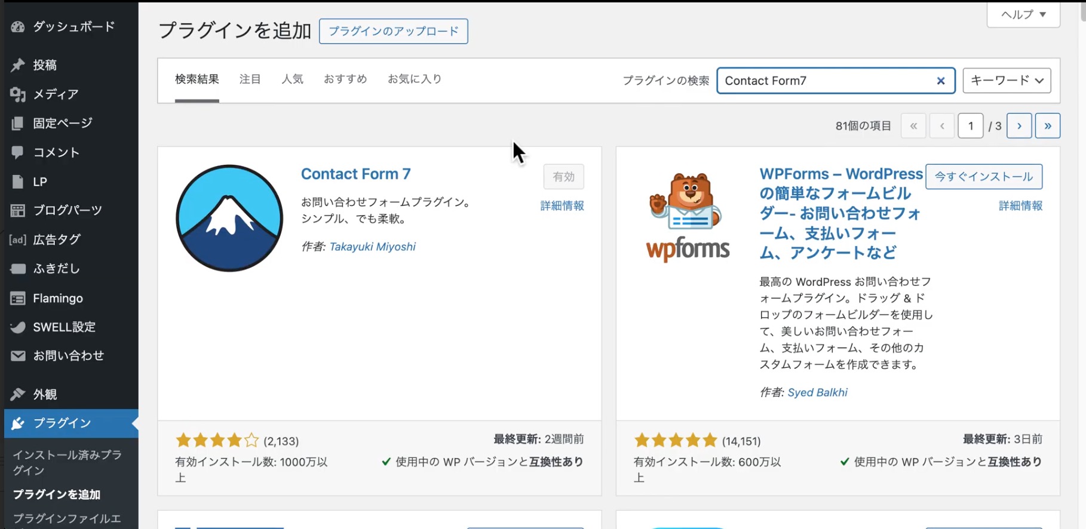Click the Contact Form 7 star rating
Screen dimensions: 1086x529
(x=217, y=441)
